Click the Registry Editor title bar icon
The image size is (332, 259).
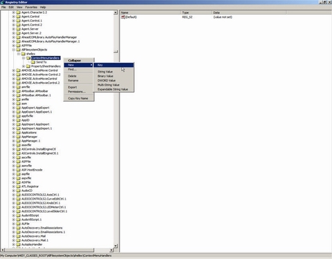tap(2, 2)
